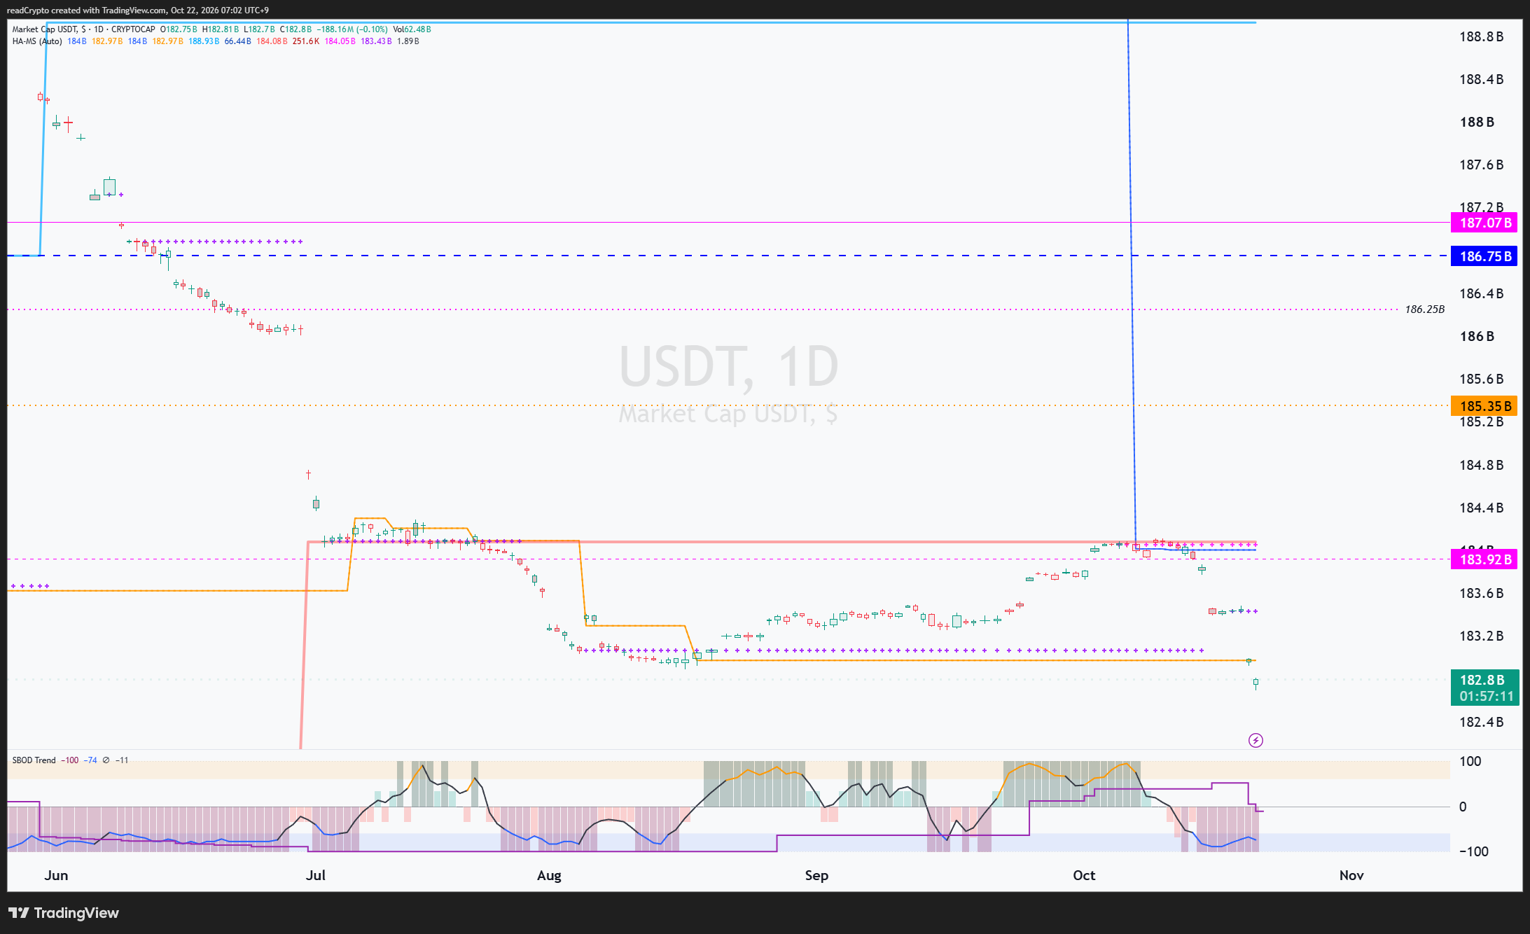Click the -188.16 M (-0.10%) change value

tap(352, 29)
